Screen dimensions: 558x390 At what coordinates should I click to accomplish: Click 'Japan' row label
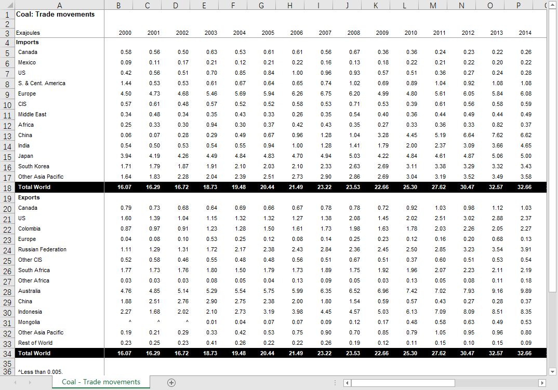click(x=25, y=156)
